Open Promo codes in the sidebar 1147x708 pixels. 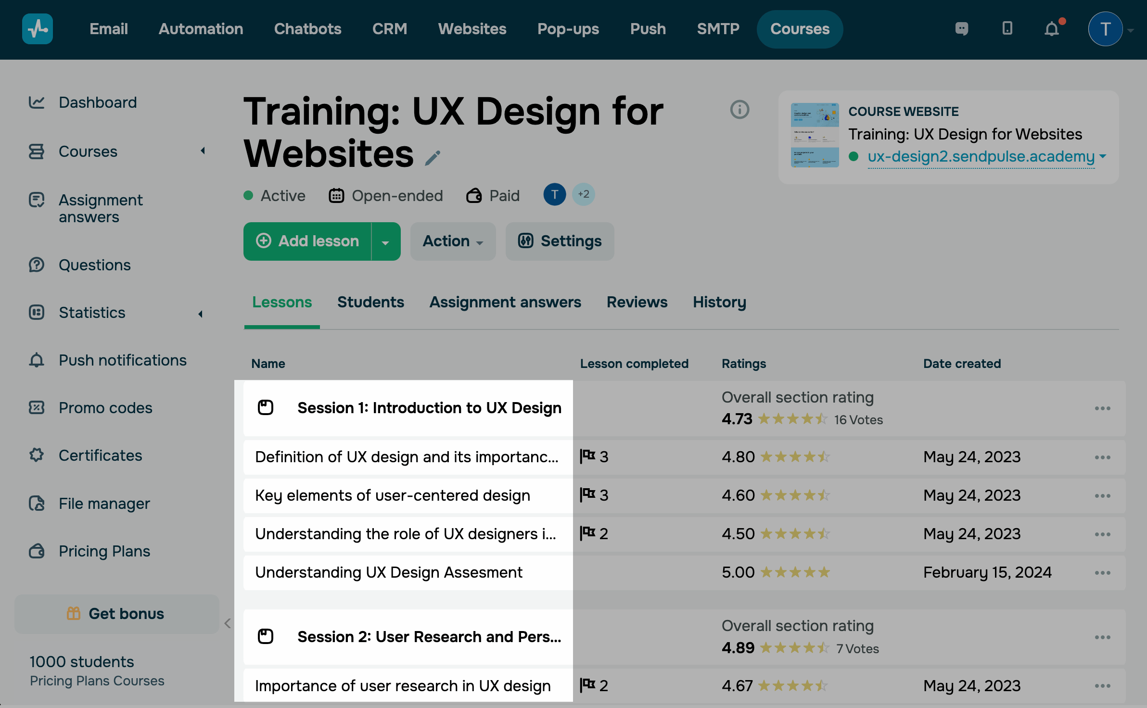click(105, 408)
